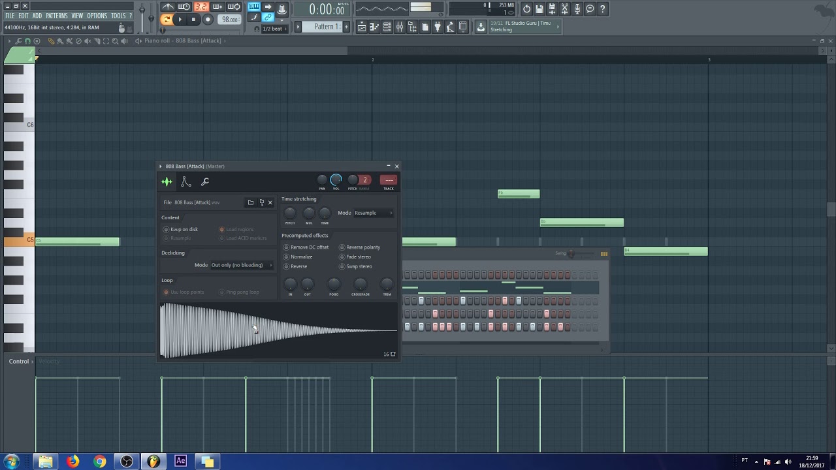
Task: Enable Remove DC offset
Action: (306, 247)
